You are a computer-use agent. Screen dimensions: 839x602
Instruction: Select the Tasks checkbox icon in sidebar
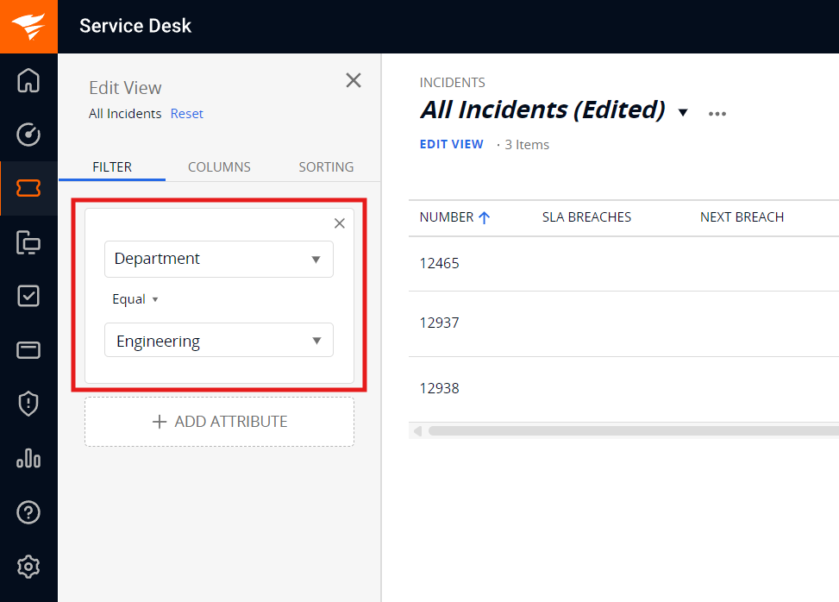tap(28, 296)
